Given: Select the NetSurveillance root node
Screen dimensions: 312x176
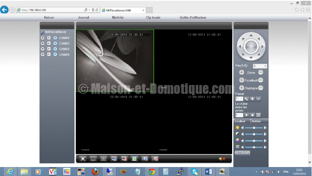Looking at the screenshot, I should click(x=55, y=32).
